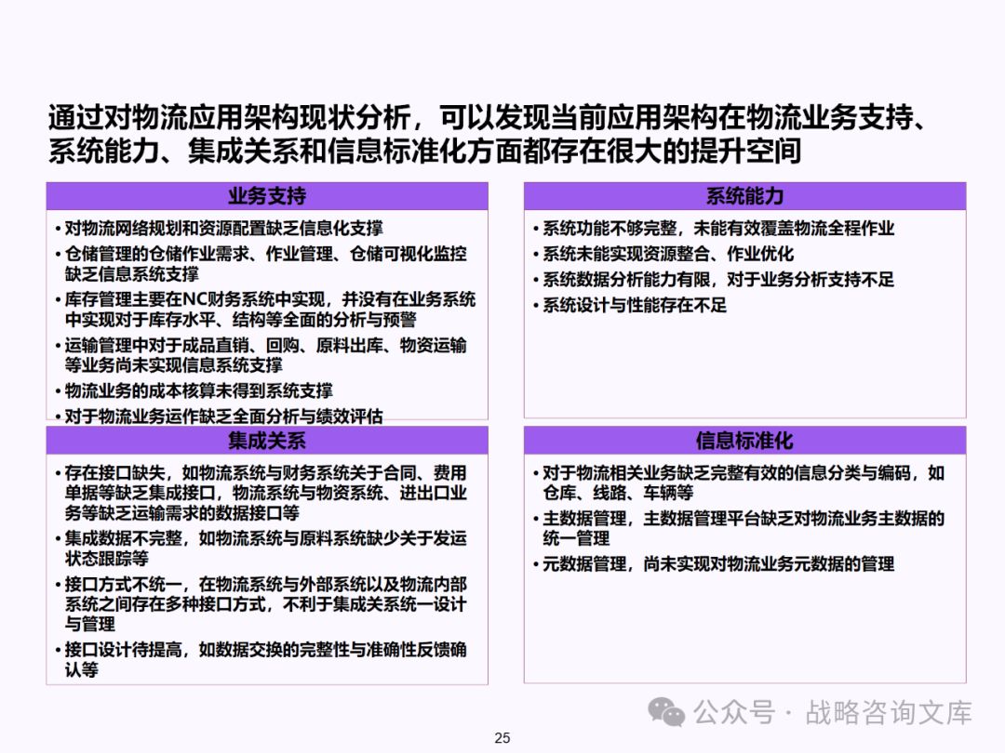
Task: Click bullet 系统未能实现资源整合、作业优化
Action: pyautogui.click(x=663, y=254)
